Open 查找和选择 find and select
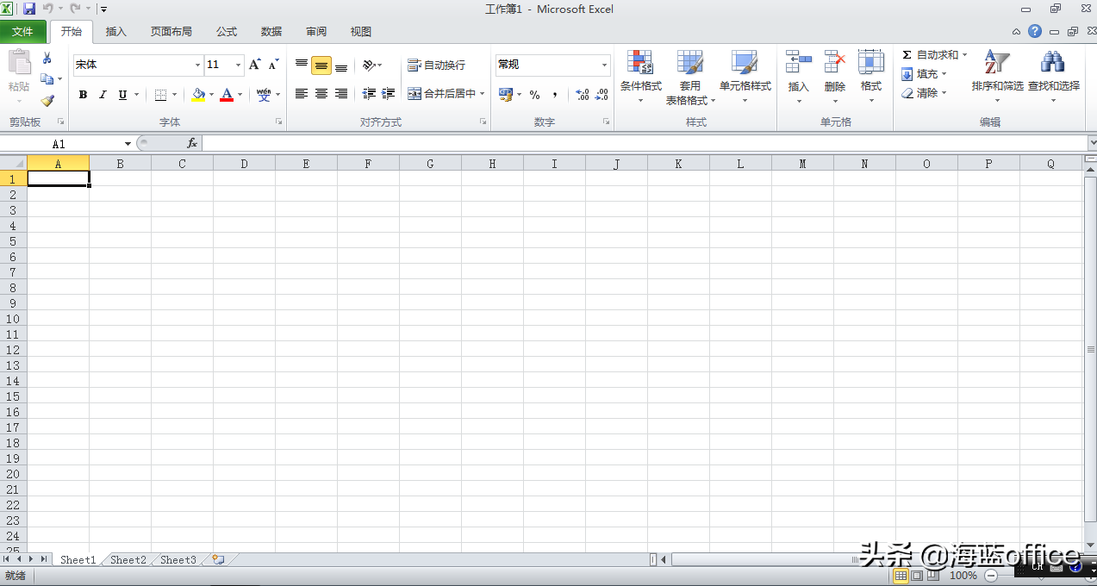 click(x=1053, y=76)
